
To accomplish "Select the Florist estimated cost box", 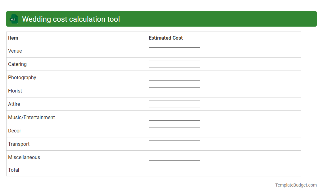I will coord(174,90).
